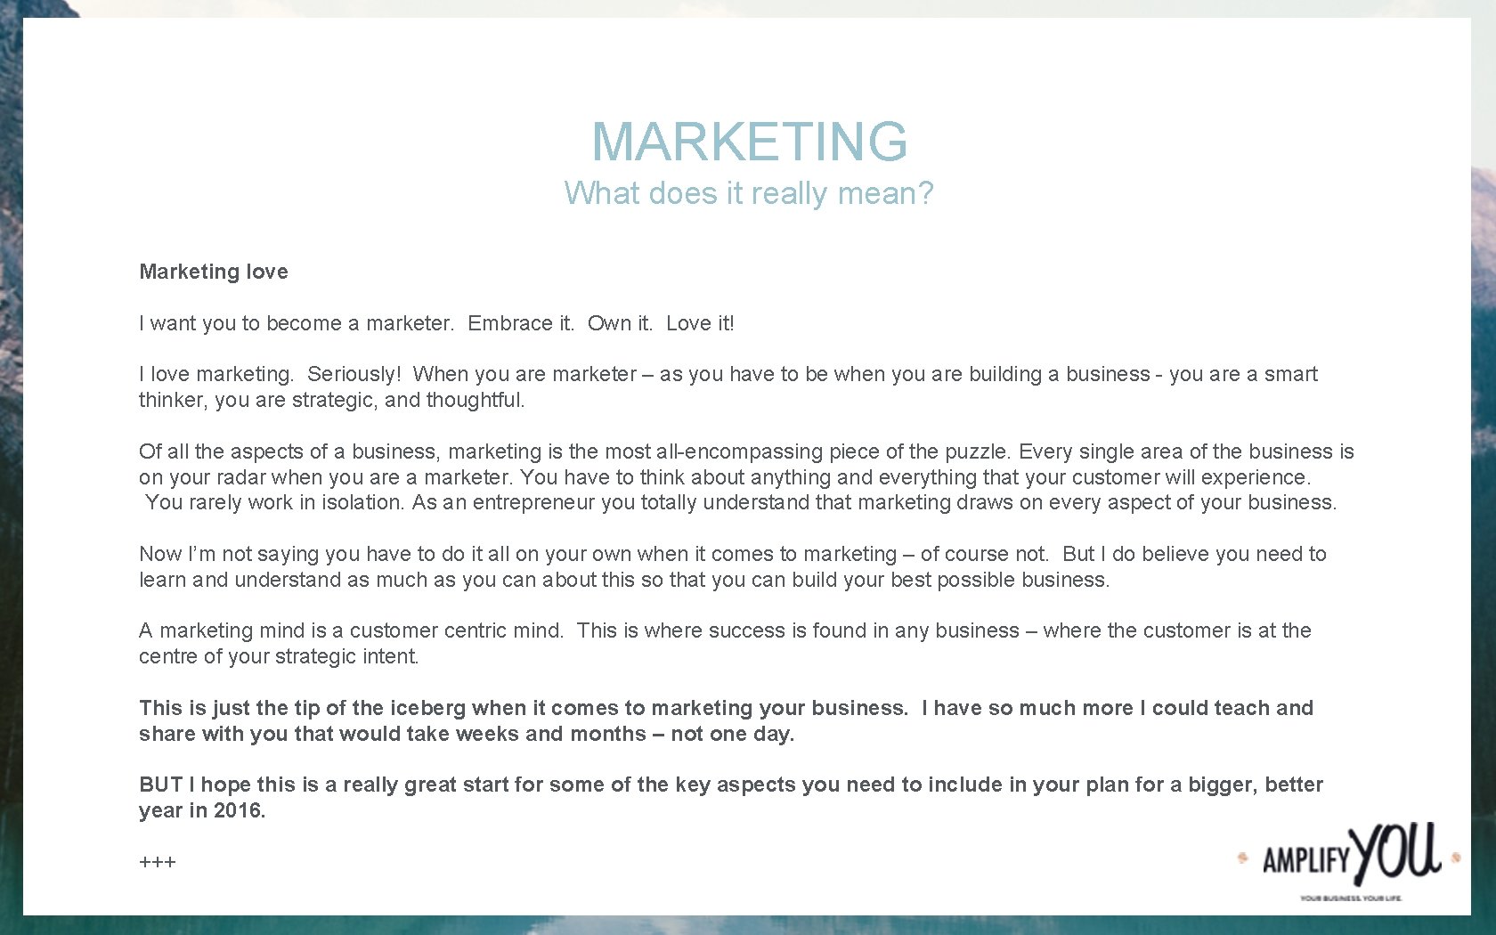This screenshot has height=935, width=1496.
Task: Click the year in 2016 text
Action: pyautogui.click(x=202, y=810)
